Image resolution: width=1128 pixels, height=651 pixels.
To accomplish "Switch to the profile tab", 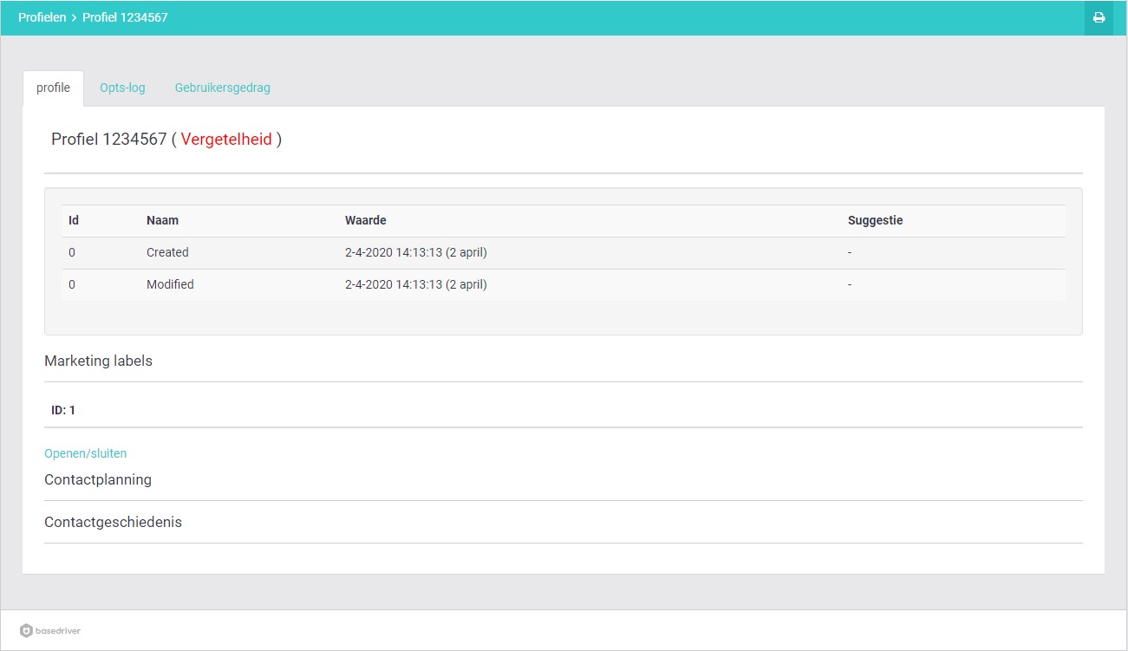I will tap(53, 88).
